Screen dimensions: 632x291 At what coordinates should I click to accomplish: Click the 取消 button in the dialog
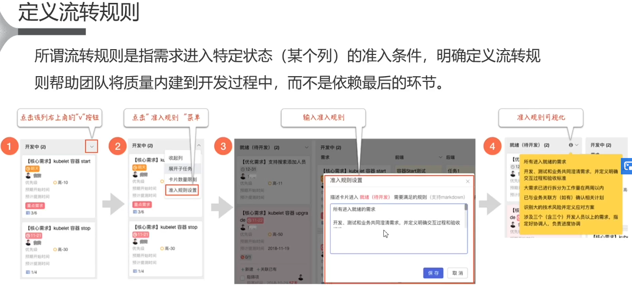point(457,273)
